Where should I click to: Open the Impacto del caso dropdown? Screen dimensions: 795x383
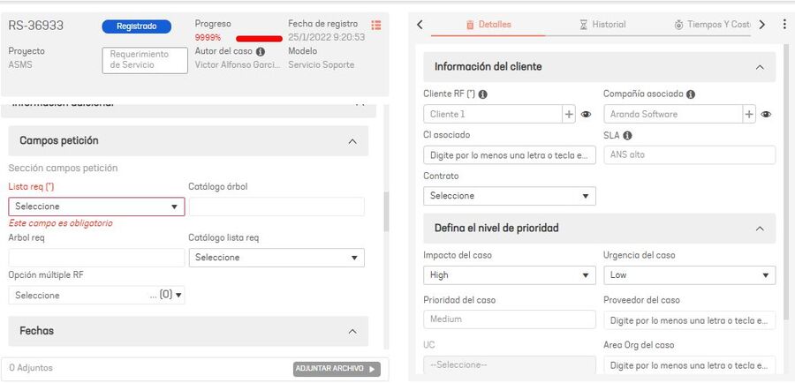[x=510, y=275]
